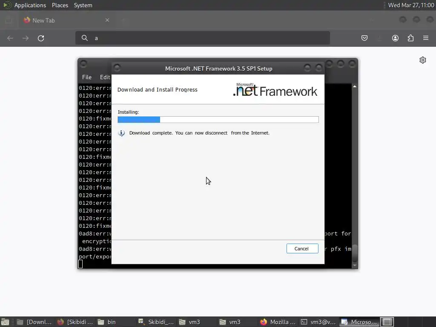Screen dimensions: 436x327
Task: Click the Download complete message text
Action: [199, 133]
